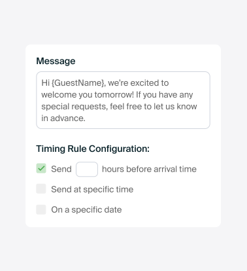
Task: Click the Timing Rule Configuration heading
Action: (93, 149)
